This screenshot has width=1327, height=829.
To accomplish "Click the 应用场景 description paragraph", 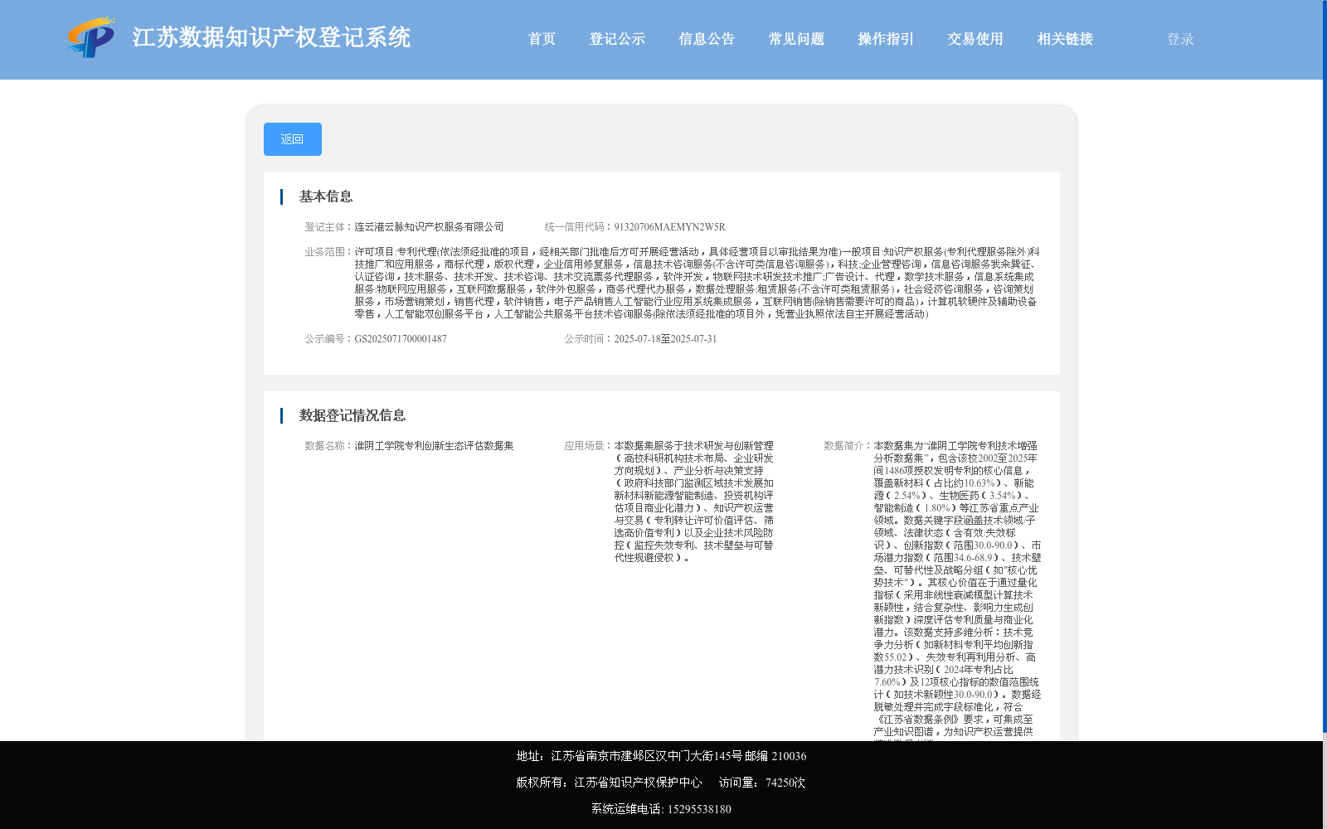I will tap(694, 502).
